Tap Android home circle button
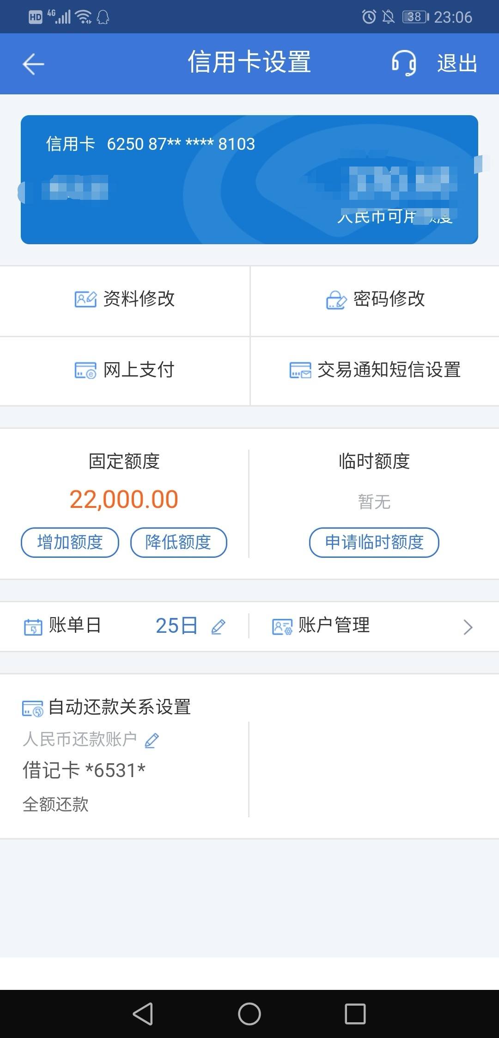The height and width of the screenshot is (1038, 499). pos(249,1014)
